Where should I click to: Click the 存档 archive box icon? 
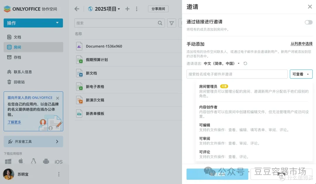point(9,57)
